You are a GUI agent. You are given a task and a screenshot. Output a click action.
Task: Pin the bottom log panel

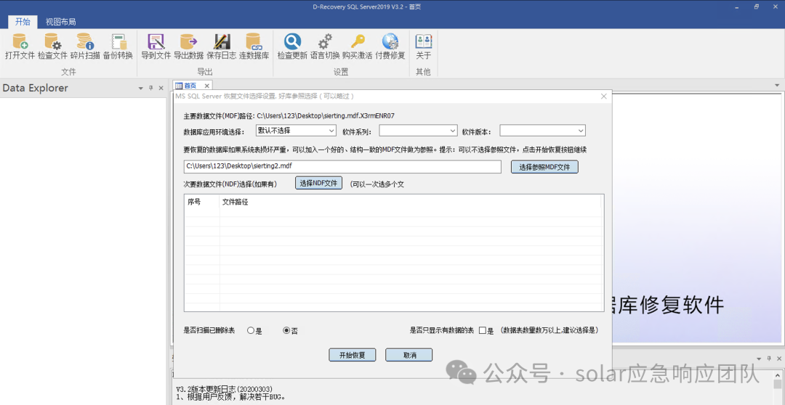click(768, 359)
